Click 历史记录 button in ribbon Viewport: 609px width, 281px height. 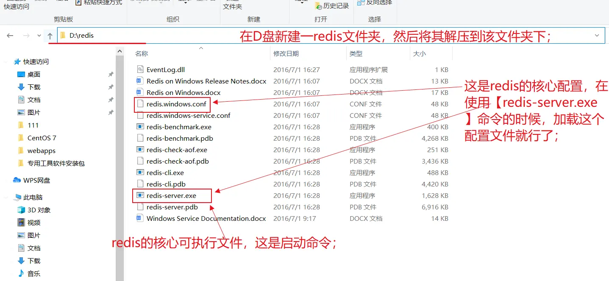(332, 6)
